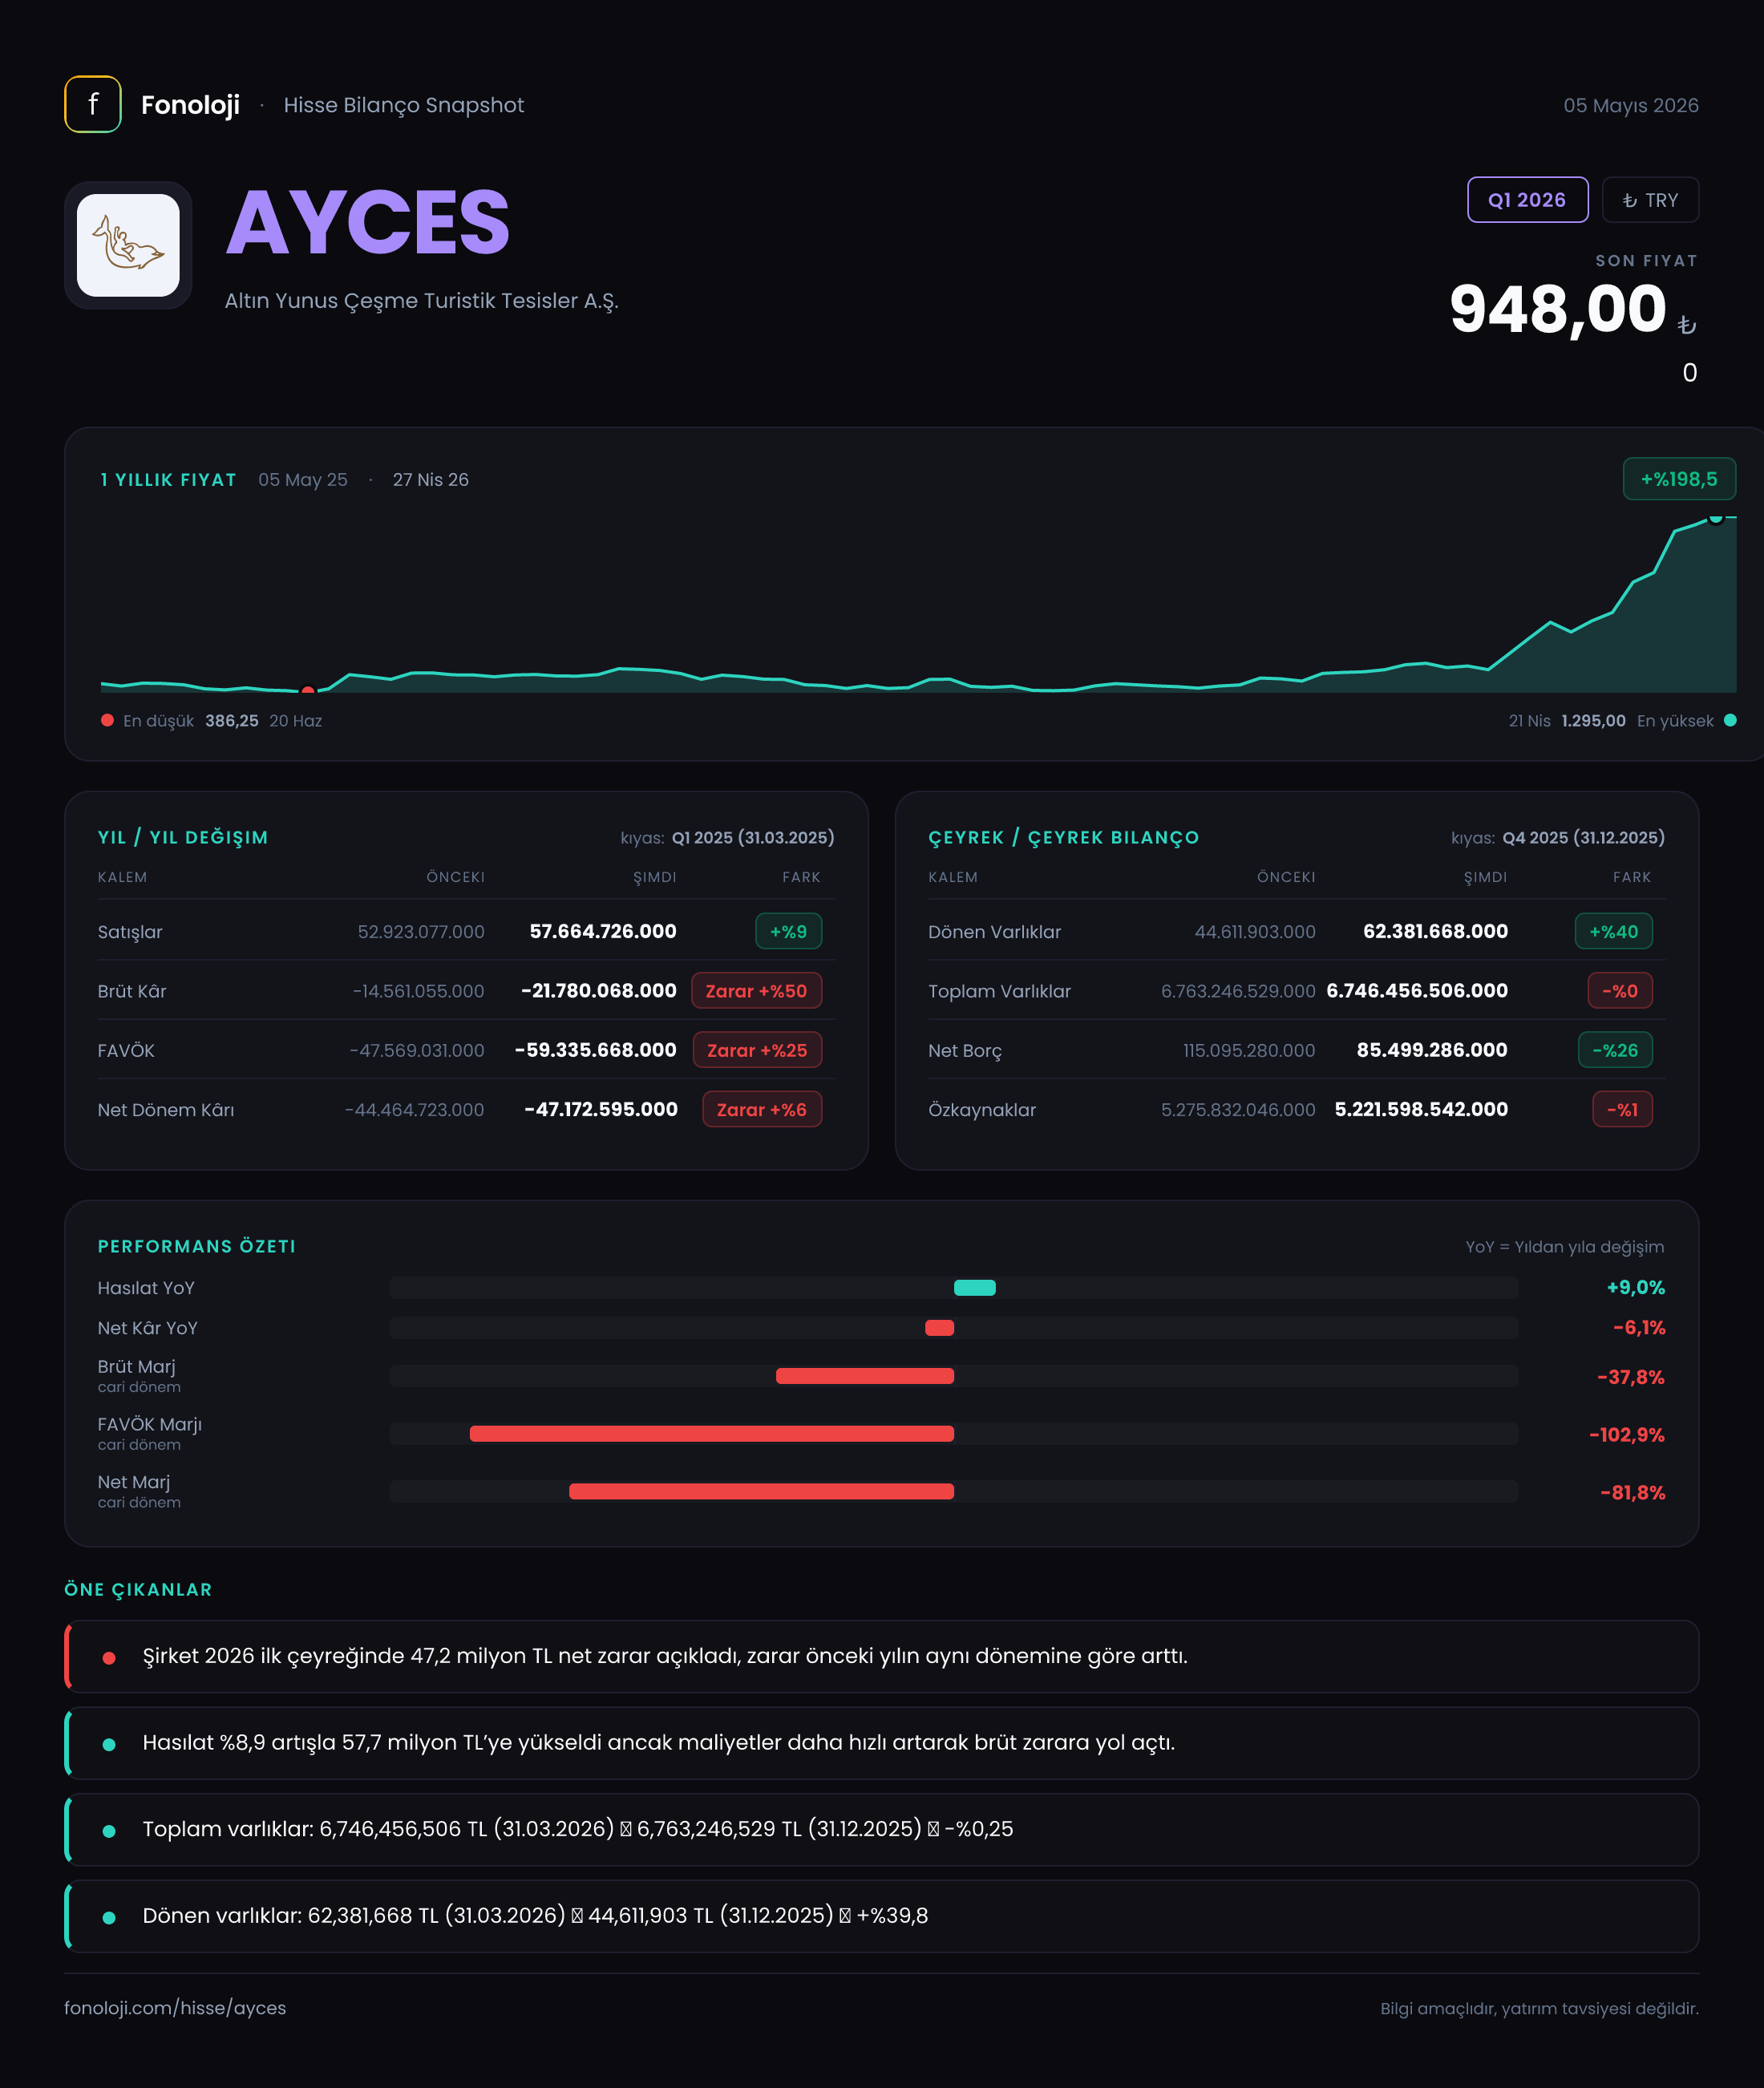Click the 'PERFORMANS ÖZETİ' heading
This screenshot has height=2088, width=1764.
(x=197, y=1247)
